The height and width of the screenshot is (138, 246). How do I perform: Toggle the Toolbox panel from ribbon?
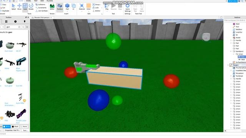coord(60,7)
